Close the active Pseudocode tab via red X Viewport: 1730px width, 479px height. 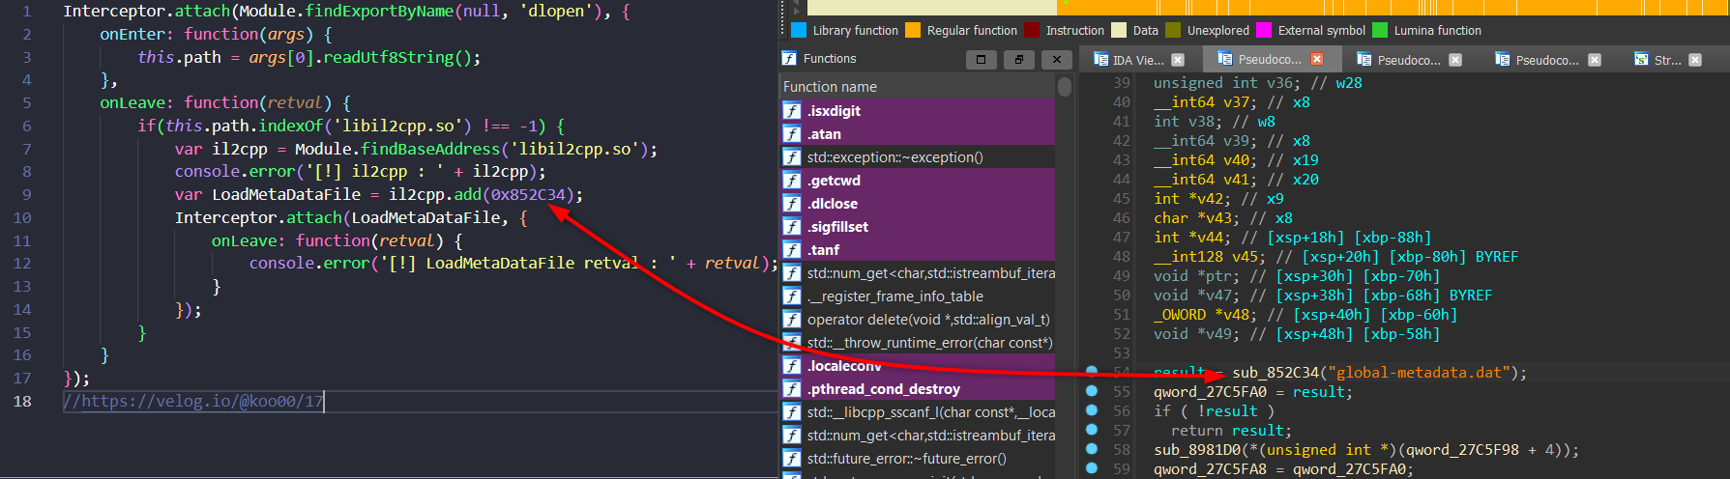click(1317, 59)
